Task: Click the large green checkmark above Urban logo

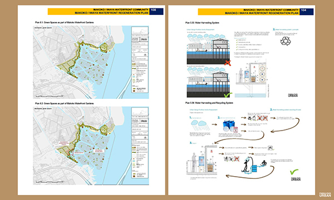Action: 294,172
